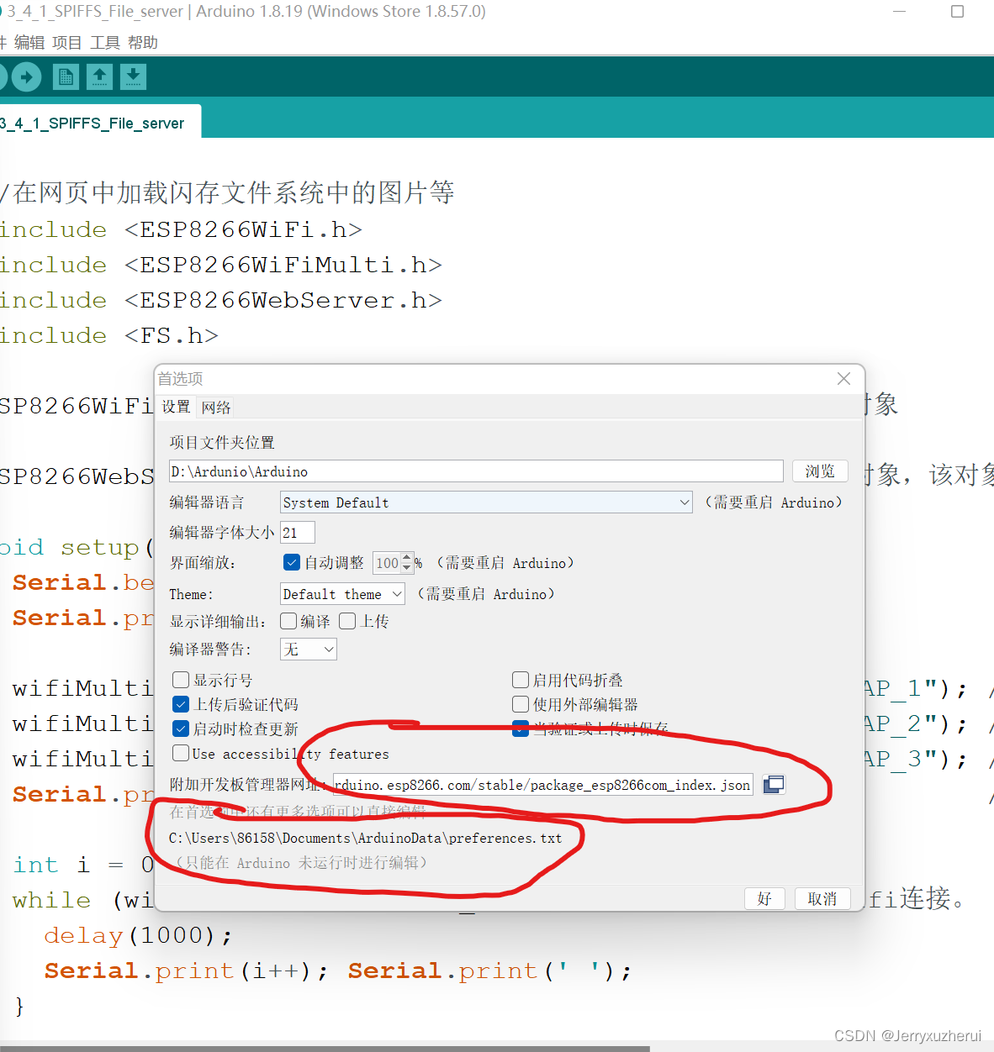The image size is (994, 1052).
Task: Open a sketch via the up-arrow icon
Action: (x=99, y=77)
